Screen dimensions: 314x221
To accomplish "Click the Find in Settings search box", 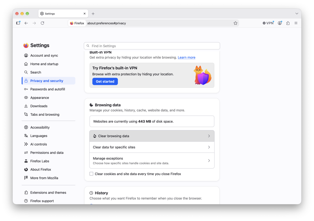I will 152,46.
